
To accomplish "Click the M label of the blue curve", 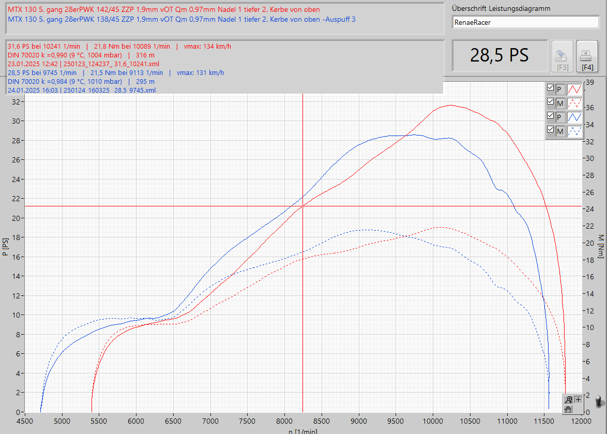I will coord(560,131).
